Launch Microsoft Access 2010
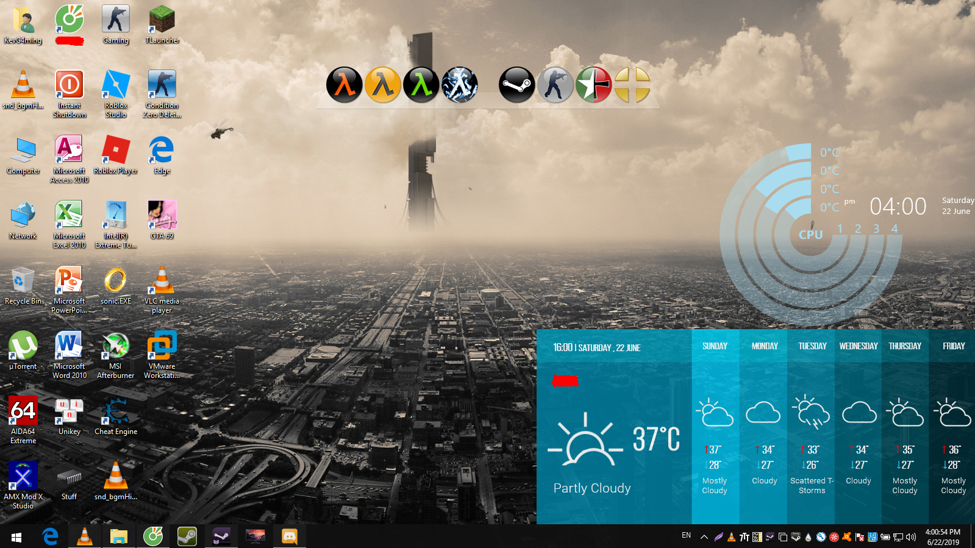This screenshot has height=548, width=975. tap(70, 159)
